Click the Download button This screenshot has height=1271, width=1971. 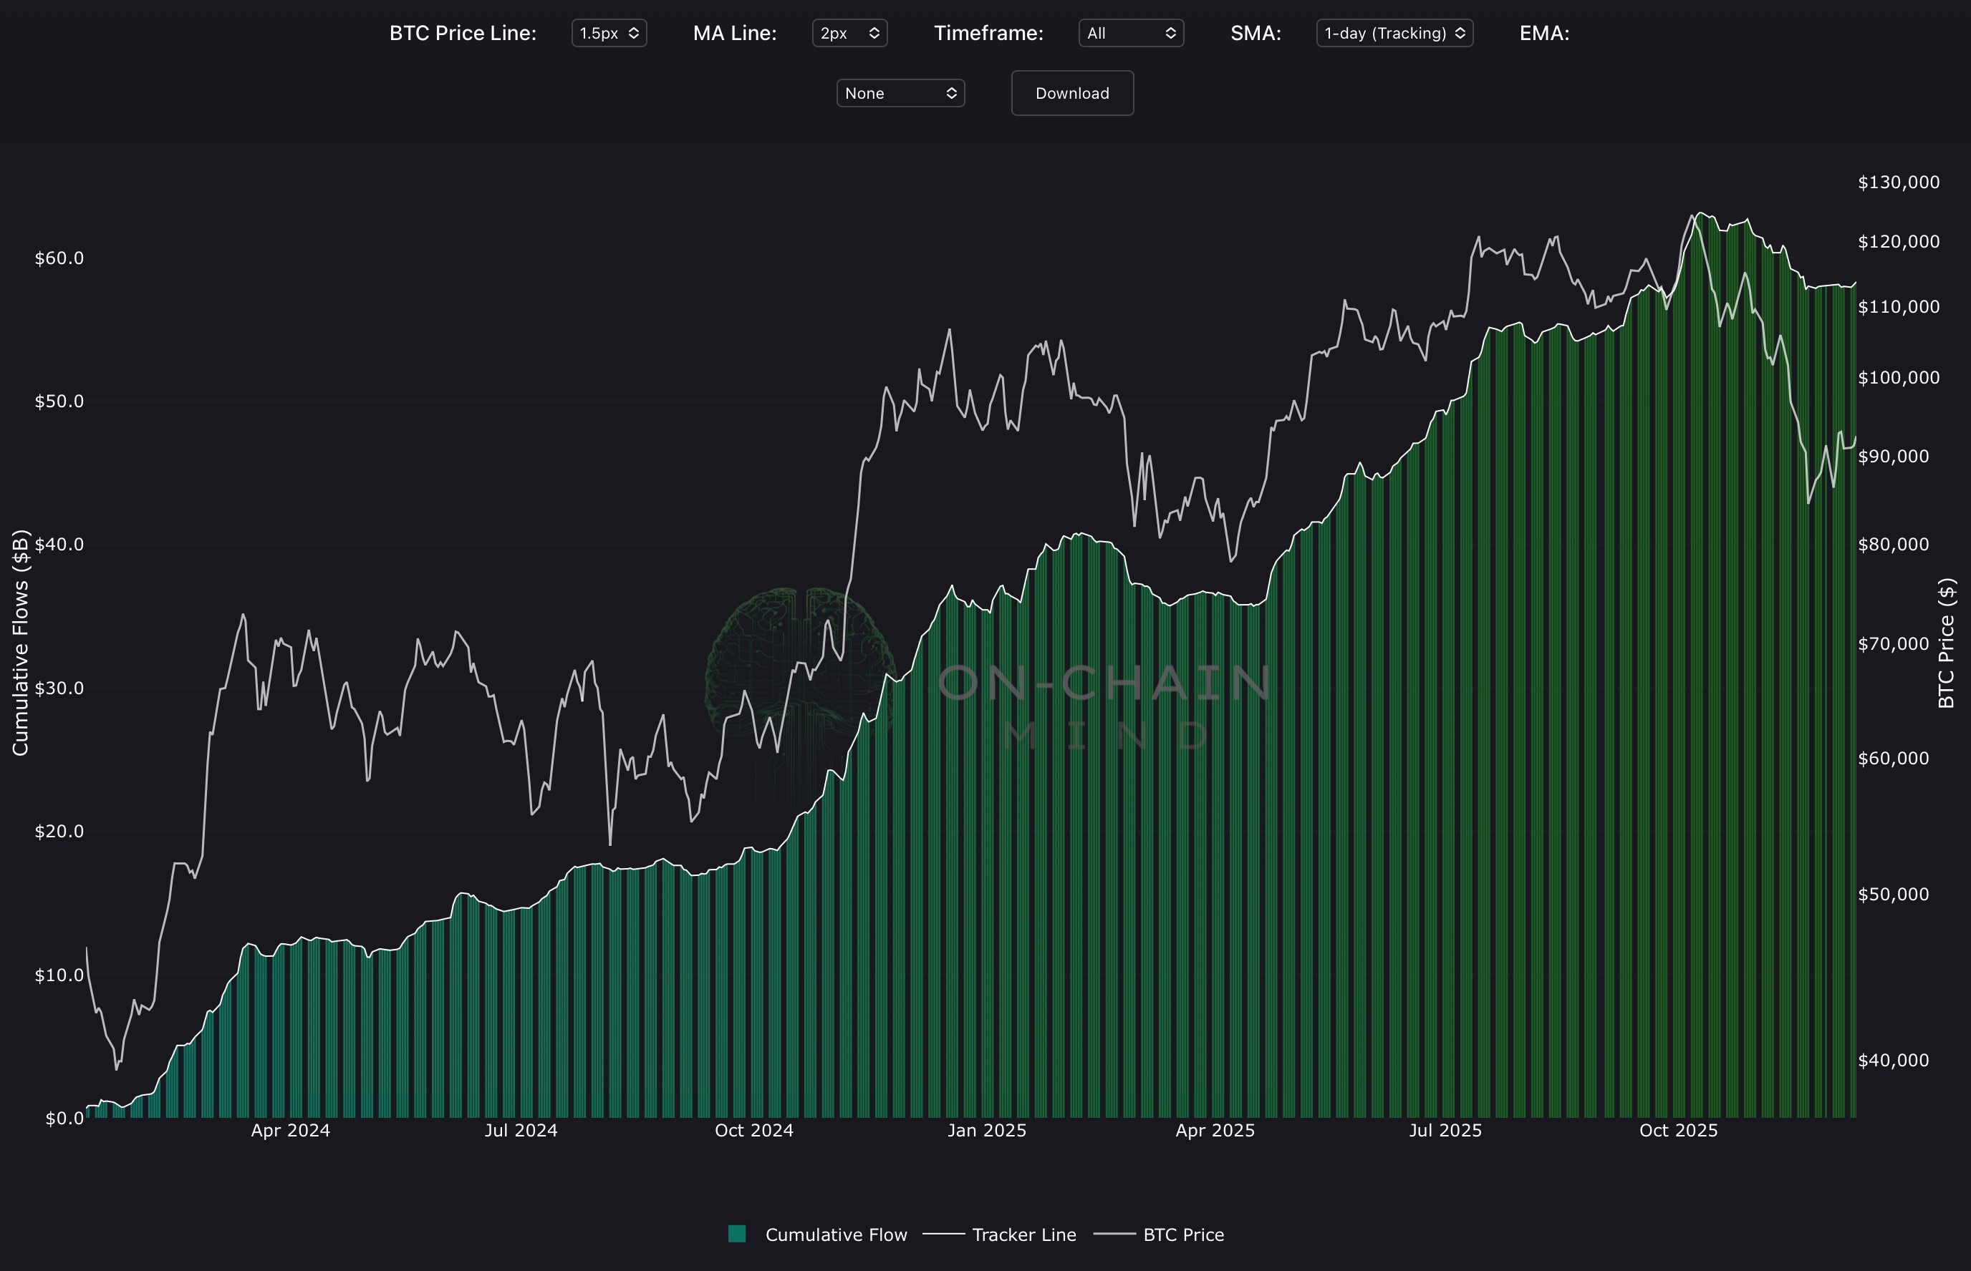1071,93
